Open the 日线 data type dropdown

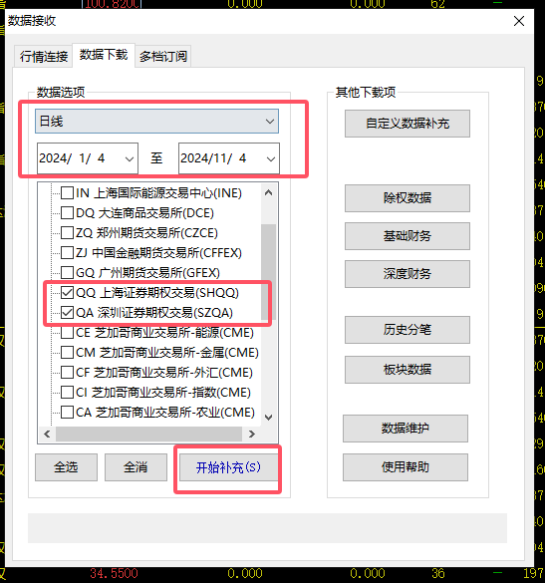tap(156, 122)
